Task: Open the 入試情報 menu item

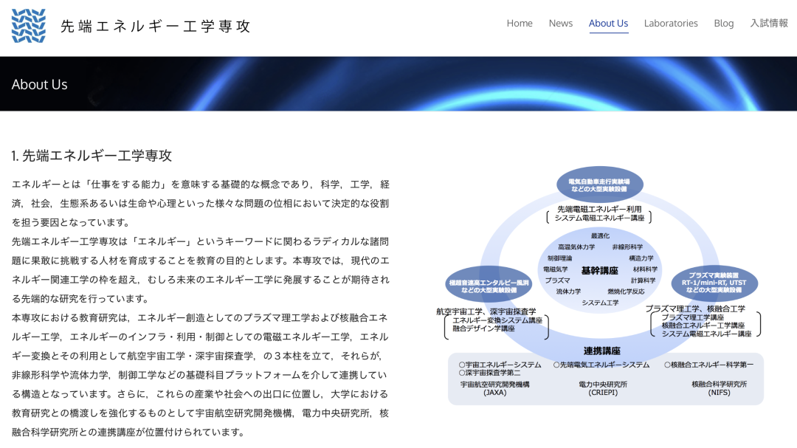Action: point(768,23)
